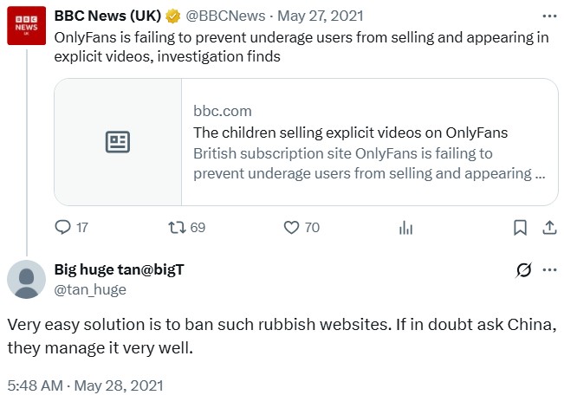
Task: Click the Grok icon on reply
Action: pos(523,270)
